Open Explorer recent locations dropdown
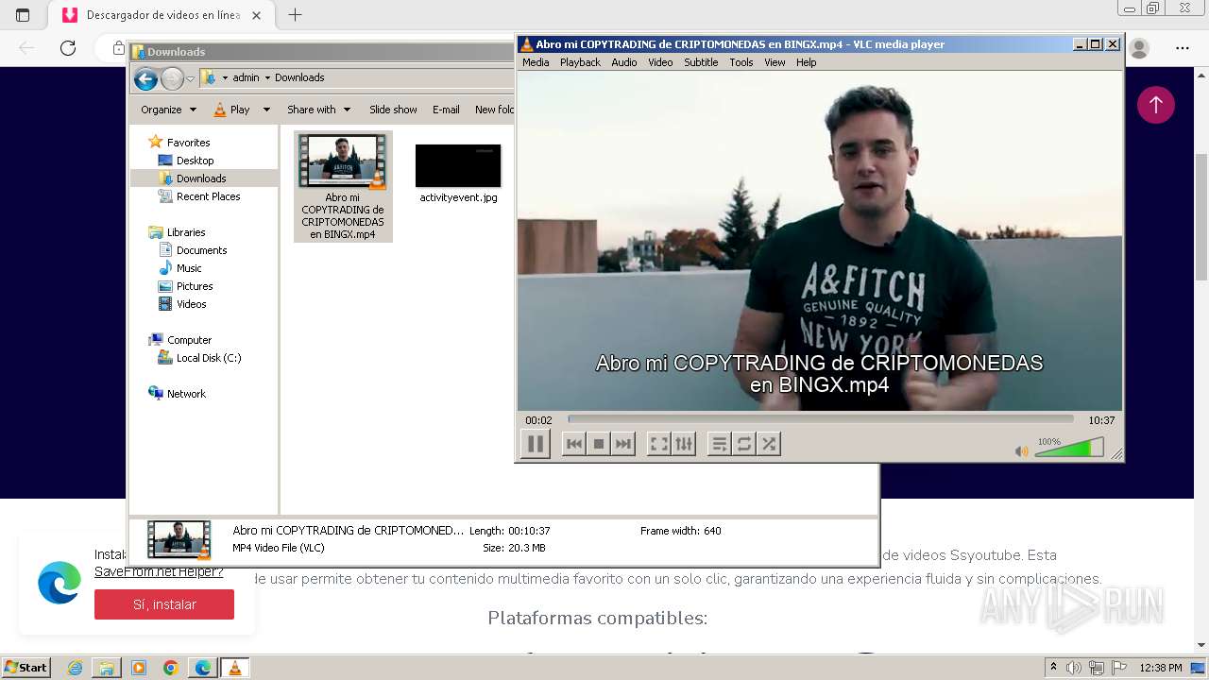This screenshot has width=1209, height=680. (190, 78)
